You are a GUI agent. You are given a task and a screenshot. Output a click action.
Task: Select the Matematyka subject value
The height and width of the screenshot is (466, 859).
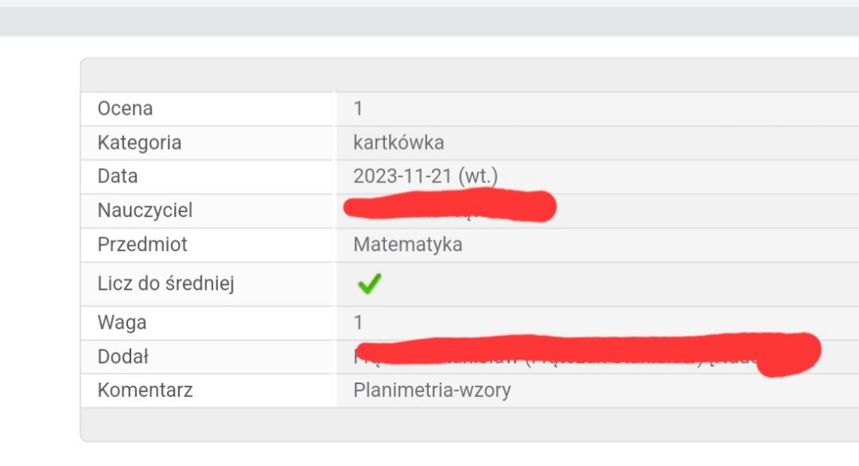pos(408,245)
